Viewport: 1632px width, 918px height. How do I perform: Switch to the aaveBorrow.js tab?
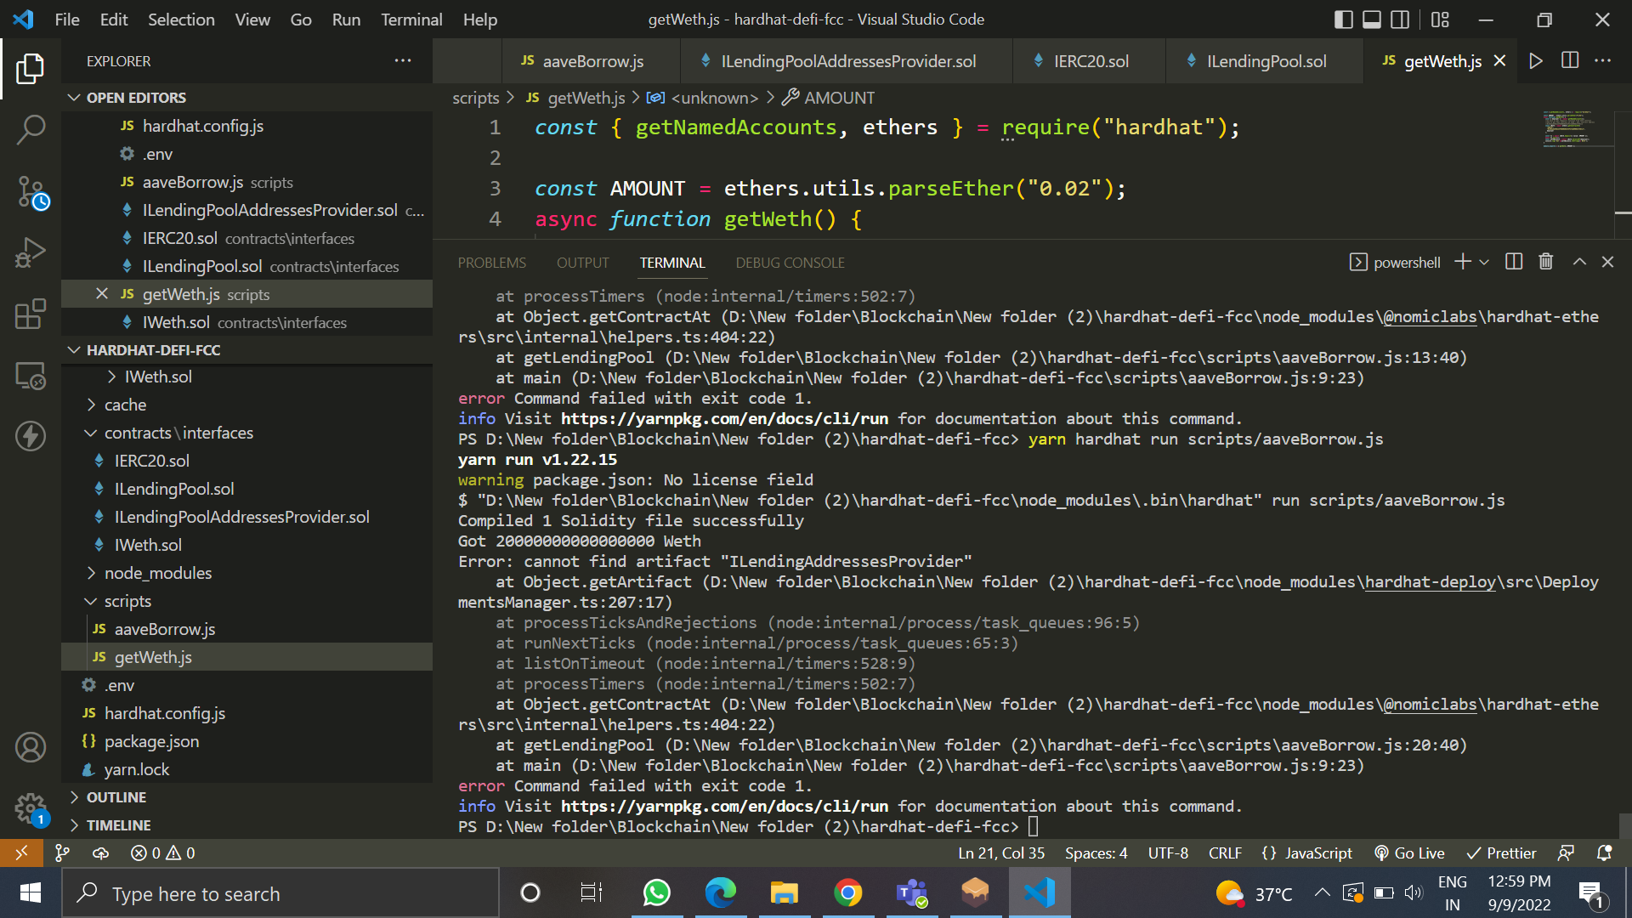[591, 61]
